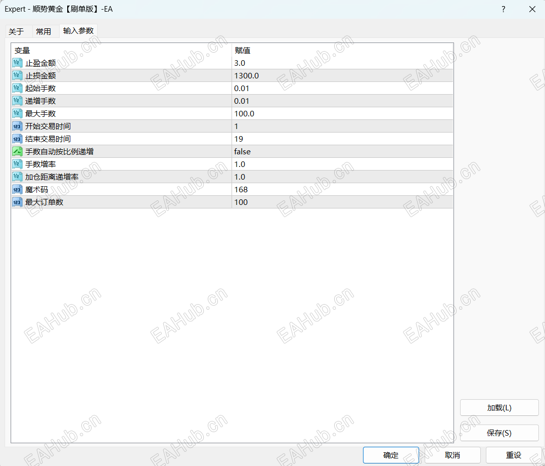Select the 输入参数 tab

point(78,31)
